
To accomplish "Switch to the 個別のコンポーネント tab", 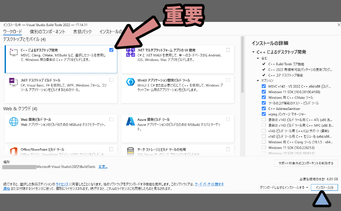I will tap(48, 32).
